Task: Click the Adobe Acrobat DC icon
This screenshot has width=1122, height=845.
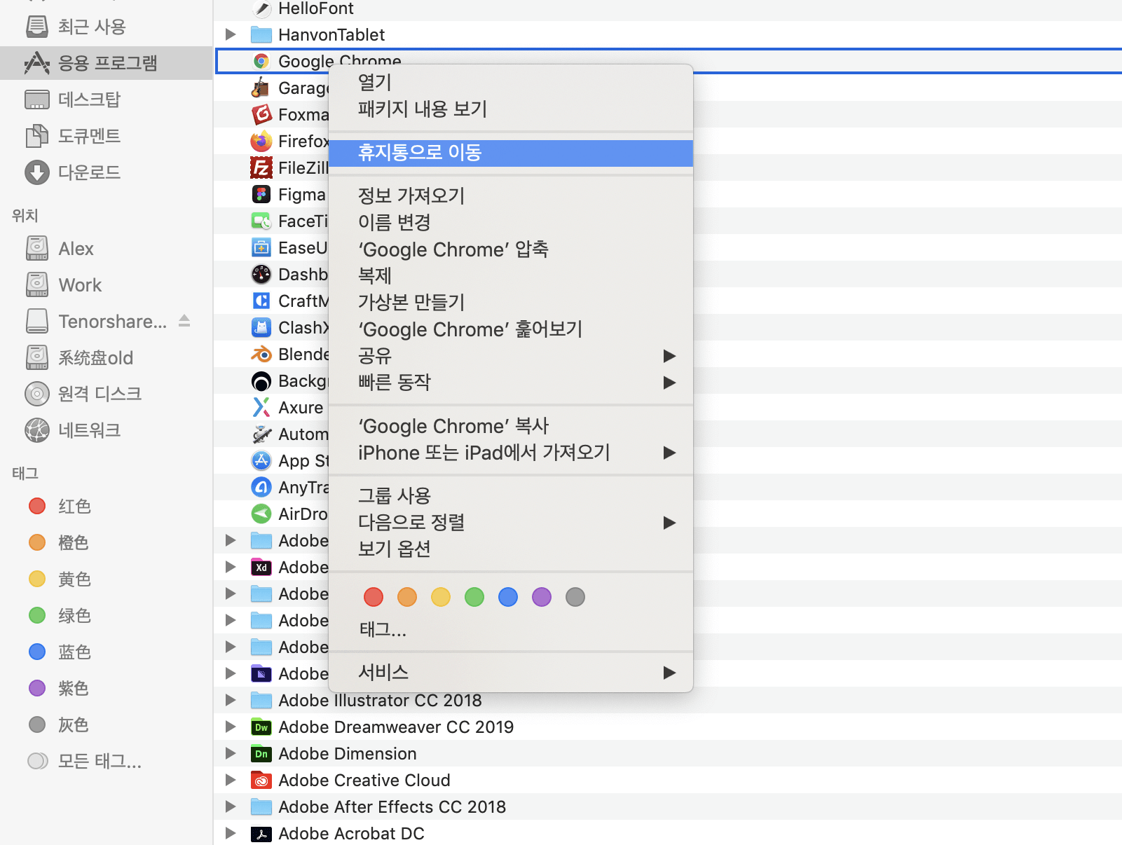Action: point(261,834)
